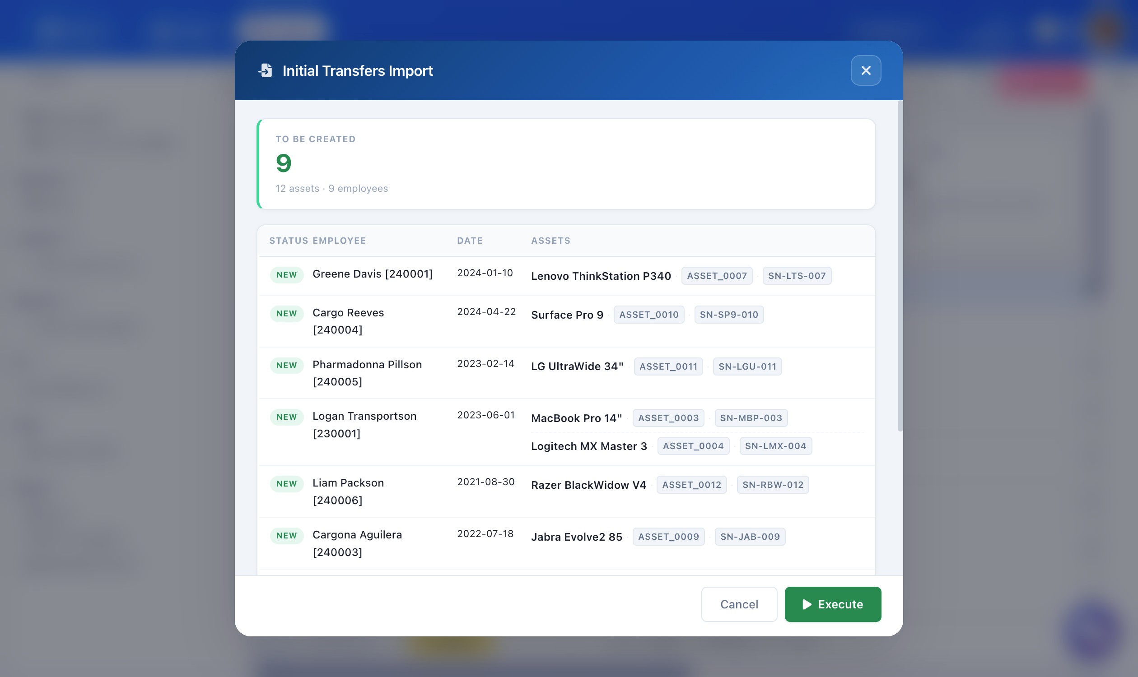This screenshot has height=677, width=1138.
Task: Select employee Greene Davis [240001]
Action: click(x=373, y=274)
